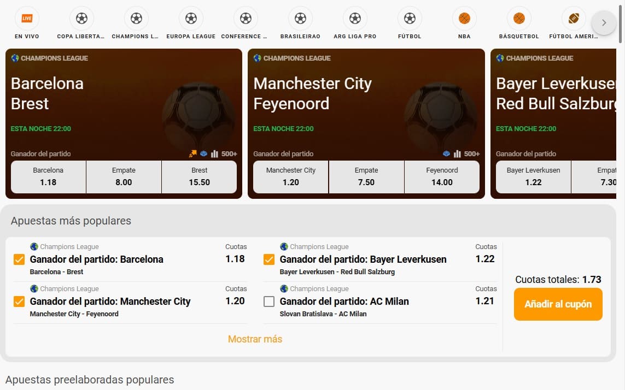Screen dimensions: 625x390
Task: Expand popular bets with Mostrar más
Action: point(255,339)
